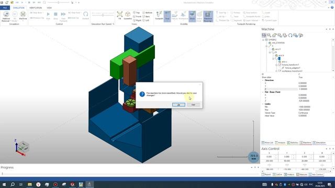335x188 pixels.
Task: Decline saving changes with No button
Action: [x=193, y=104]
